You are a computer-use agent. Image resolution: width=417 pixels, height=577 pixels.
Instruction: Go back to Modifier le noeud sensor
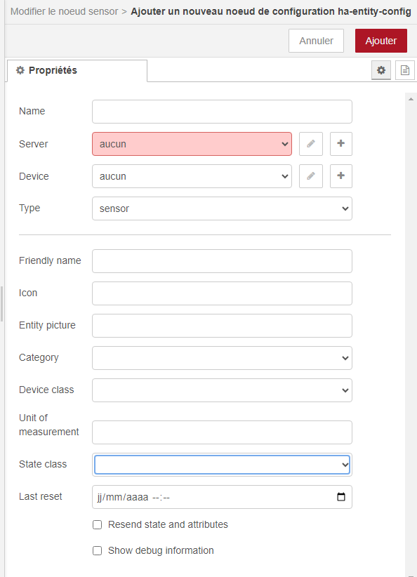tap(64, 11)
